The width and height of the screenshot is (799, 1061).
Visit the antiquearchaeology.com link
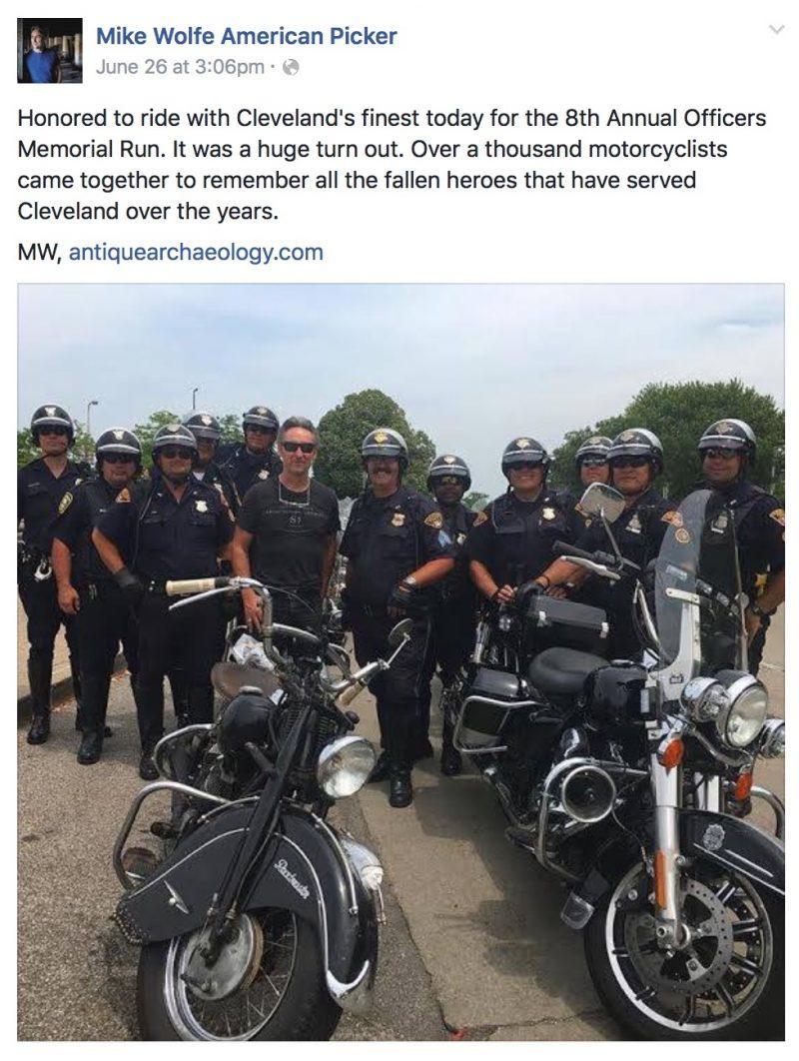coord(196,252)
